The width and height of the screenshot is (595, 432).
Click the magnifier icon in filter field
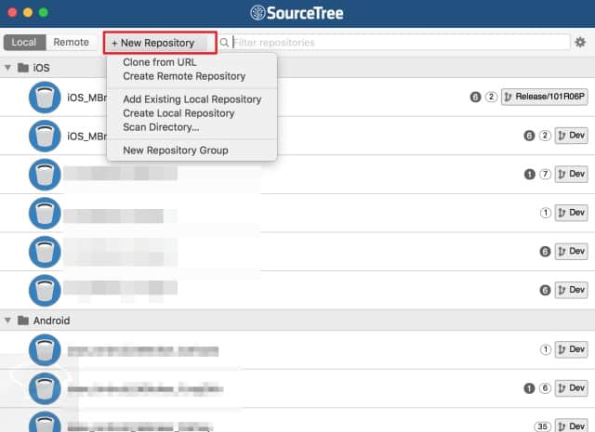(x=224, y=43)
